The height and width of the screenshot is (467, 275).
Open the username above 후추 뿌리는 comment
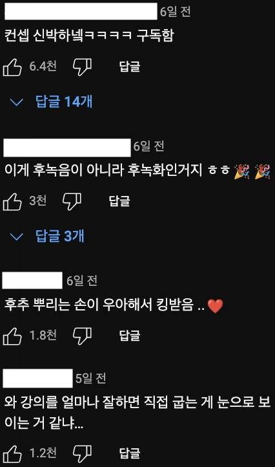(32, 280)
